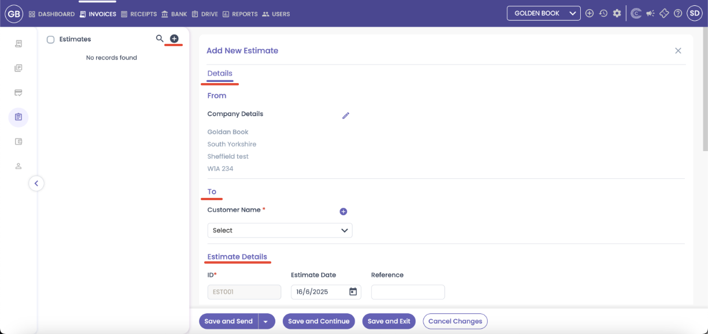Click the 'Goldan Book' company name text
The height and width of the screenshot is (334, 708).
point(228,132)
